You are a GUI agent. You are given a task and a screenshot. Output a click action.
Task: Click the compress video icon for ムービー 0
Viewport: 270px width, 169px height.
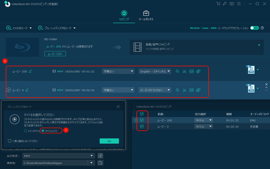click(x=198, y=90)
